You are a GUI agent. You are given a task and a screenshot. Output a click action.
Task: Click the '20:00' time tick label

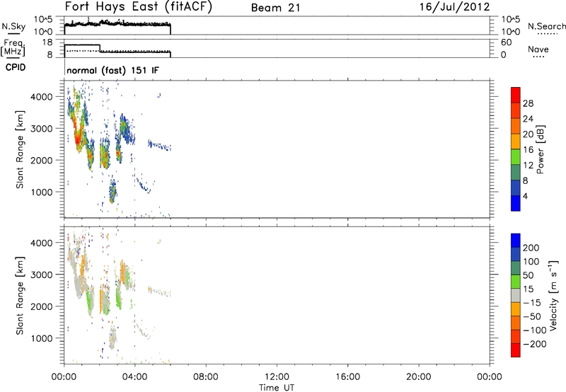(418, 377)
